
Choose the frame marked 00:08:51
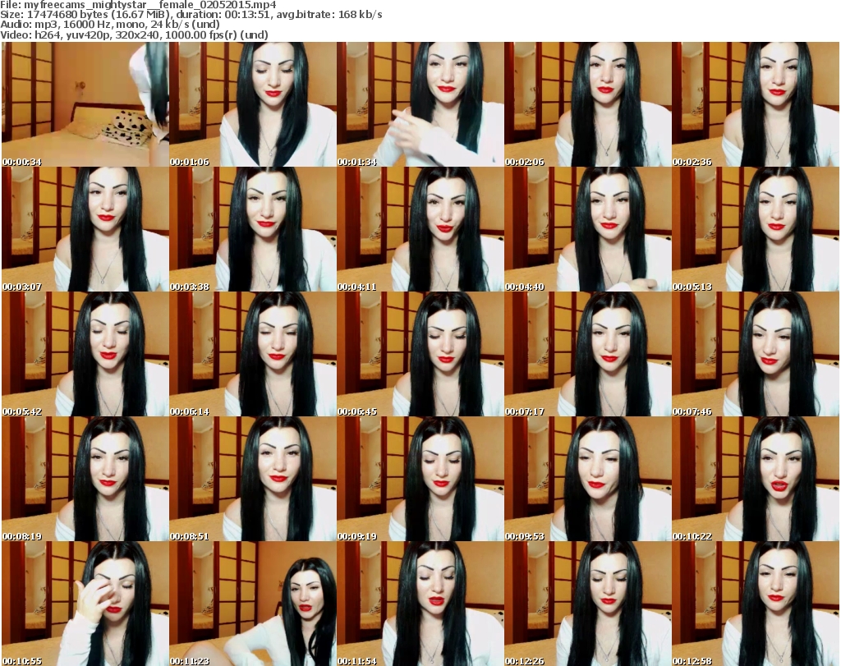point(253,479)
